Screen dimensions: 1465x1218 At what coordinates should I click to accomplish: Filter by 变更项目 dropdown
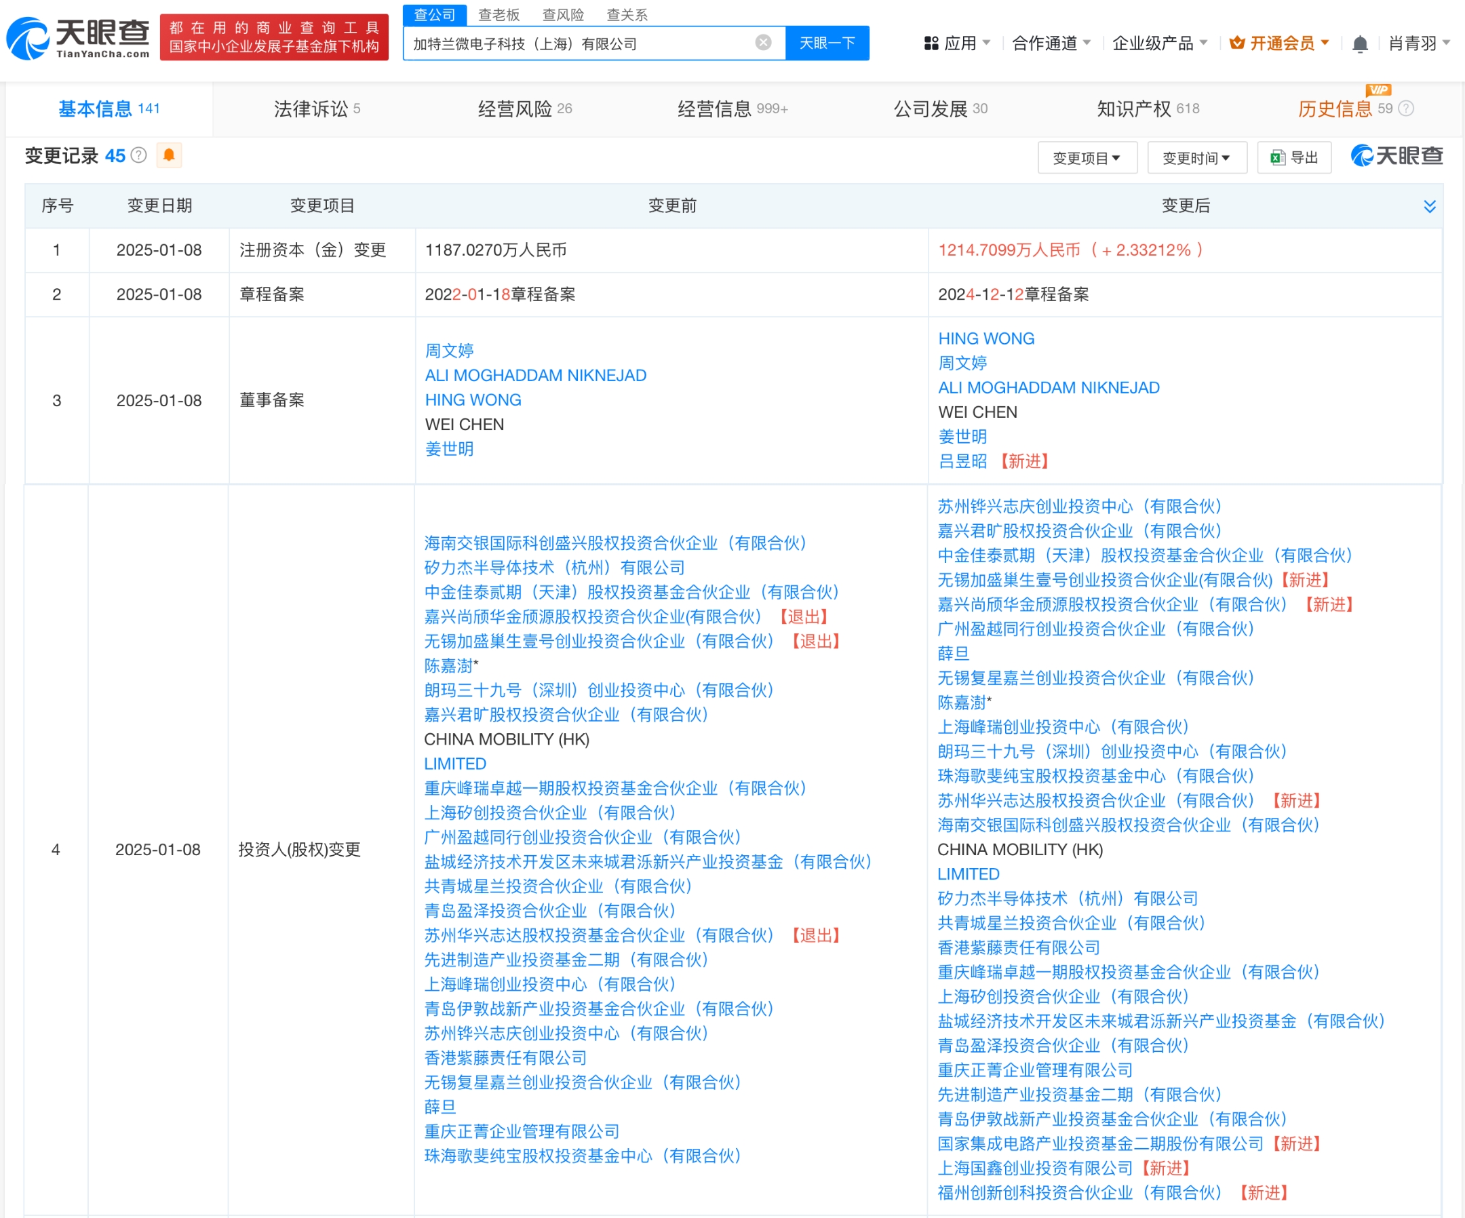coord(1087,157)
